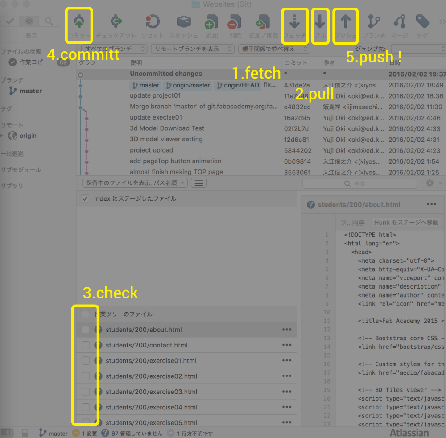The width and height of the screenshot is (446, 438).
Task: Click the file search (検索) field
Action: point(359,183)
